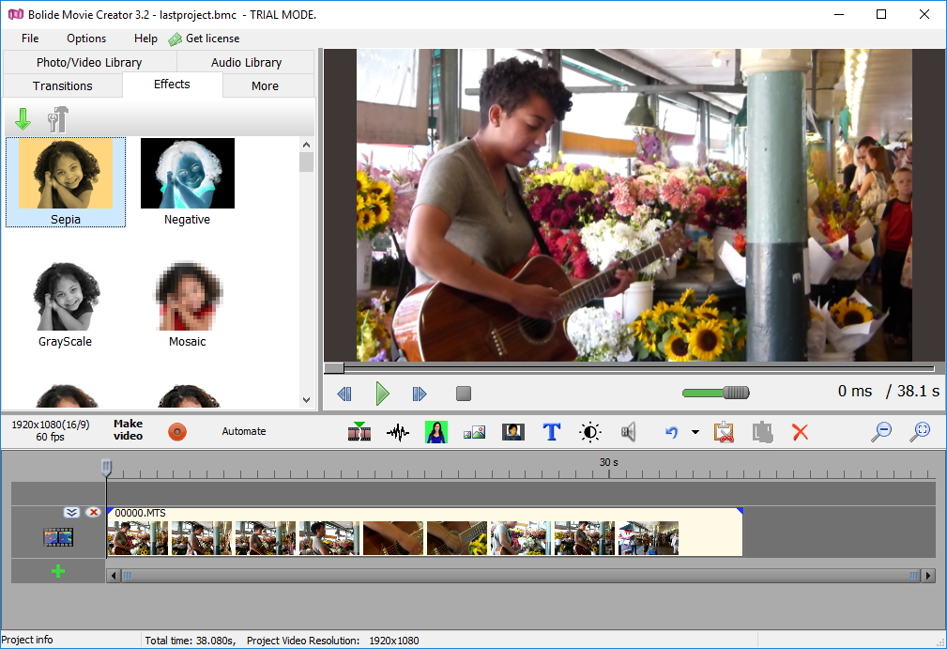
Task: Adjust the green volume slider knob
Action: click(x=736, y=393)
